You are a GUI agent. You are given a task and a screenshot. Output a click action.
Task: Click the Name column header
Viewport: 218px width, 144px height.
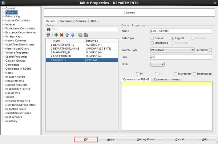click(69, 41)
